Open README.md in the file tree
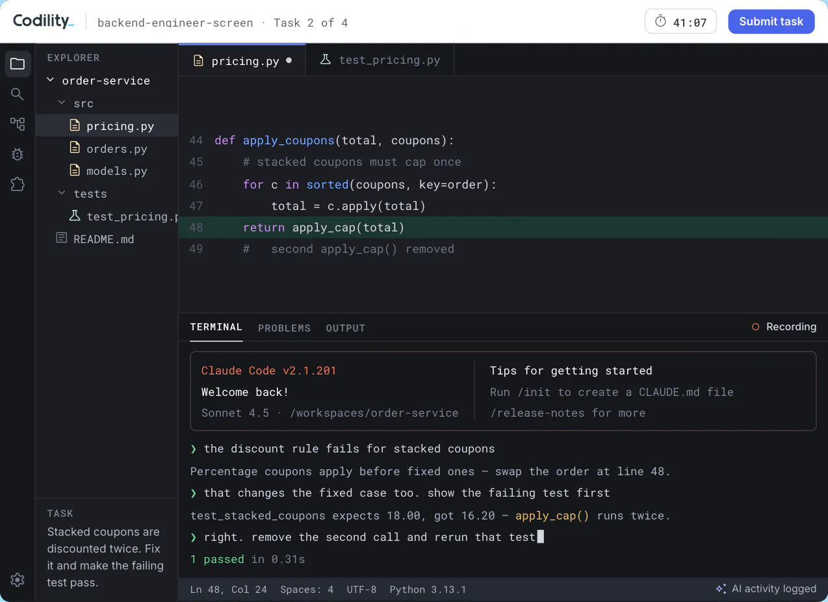 pyautogui.click(x=107, y=239)
